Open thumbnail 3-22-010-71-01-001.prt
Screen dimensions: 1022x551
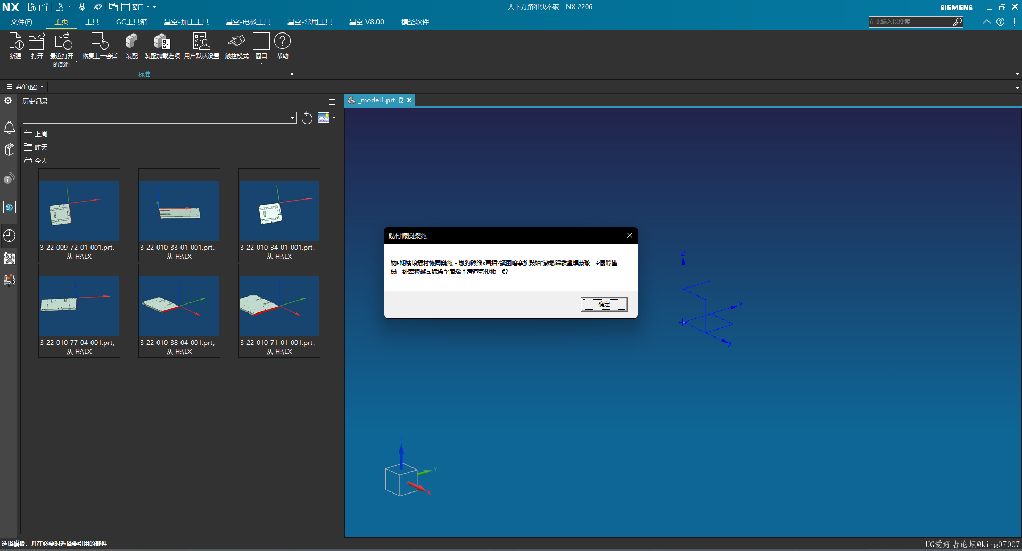279,310
